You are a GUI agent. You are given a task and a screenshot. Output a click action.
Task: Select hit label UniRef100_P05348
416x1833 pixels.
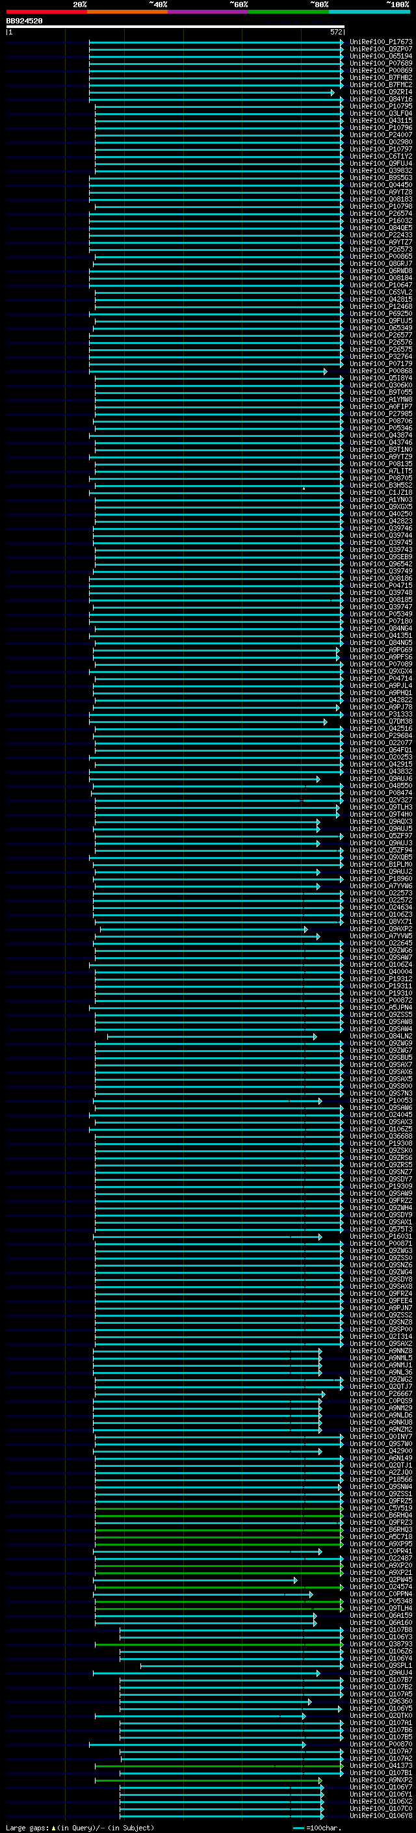click(381, 1601)
